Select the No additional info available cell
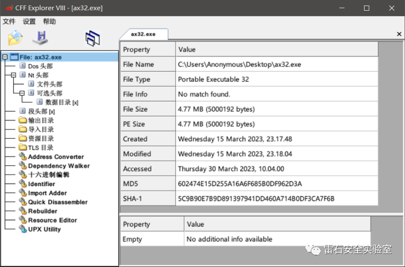Image resolution: width=405 pixels, height=267 pixels. (x=278, y=239)
